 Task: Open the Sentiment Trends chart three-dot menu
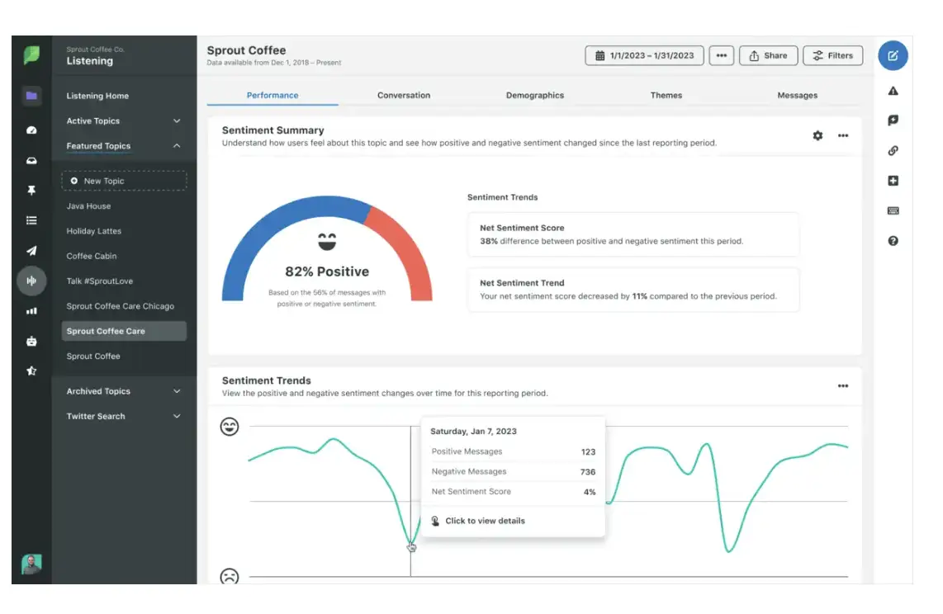tap(843, 385)
